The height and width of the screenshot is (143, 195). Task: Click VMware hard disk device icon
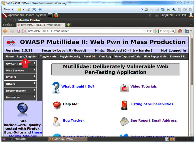coord(146,10)
